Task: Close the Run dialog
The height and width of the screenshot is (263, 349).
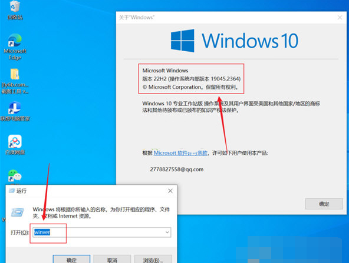Action: [170, 191]
